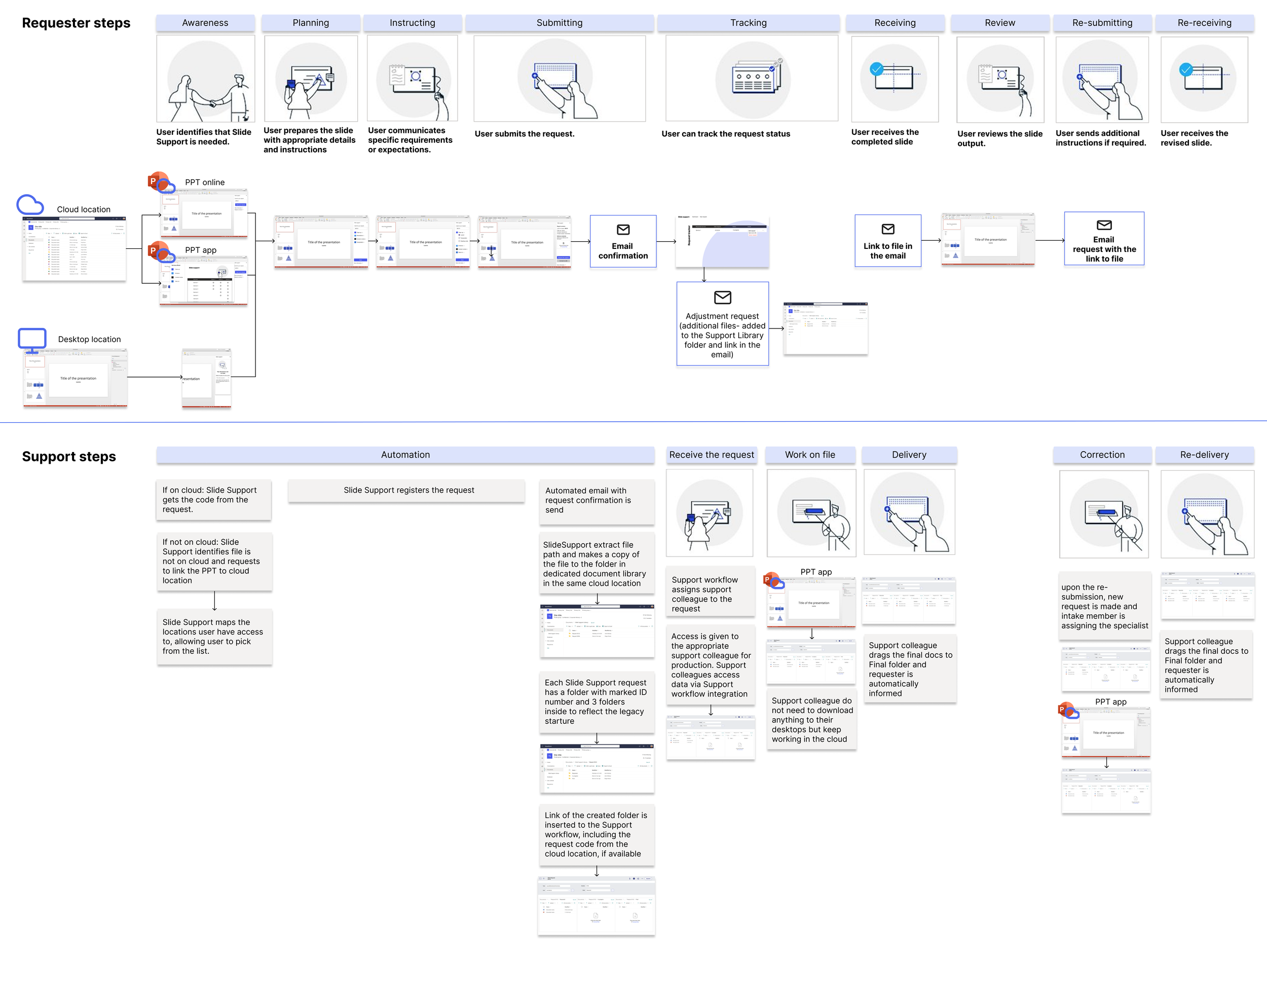Click the Awareness handshake illustration

tap(205, 79)
